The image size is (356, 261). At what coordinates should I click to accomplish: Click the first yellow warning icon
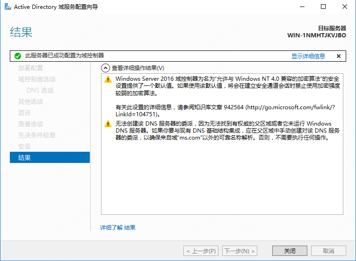[108, 79]
